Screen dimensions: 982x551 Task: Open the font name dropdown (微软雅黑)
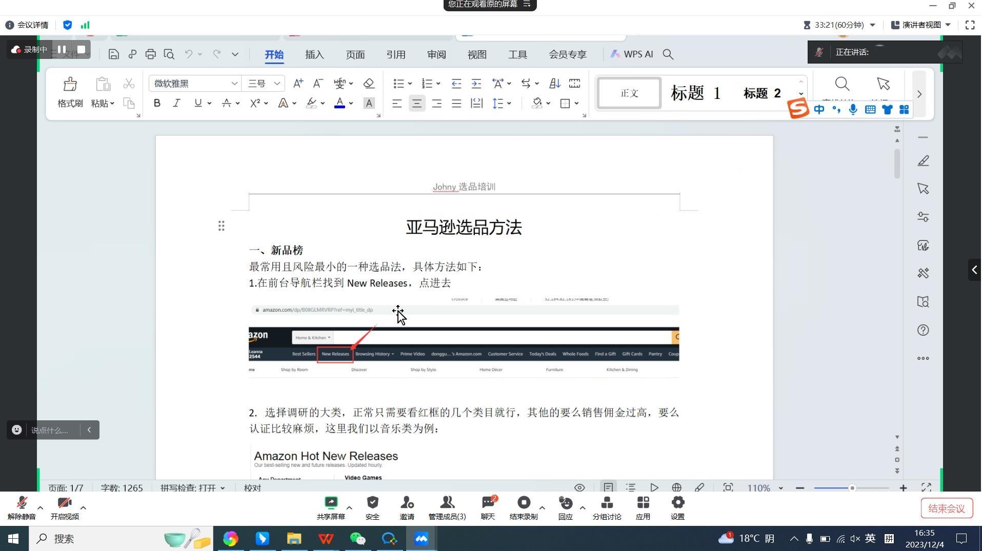coord(234,83)
